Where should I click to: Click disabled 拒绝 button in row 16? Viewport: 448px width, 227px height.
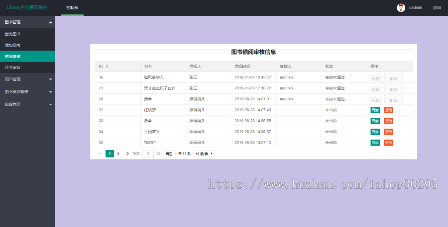pos(393,78)
